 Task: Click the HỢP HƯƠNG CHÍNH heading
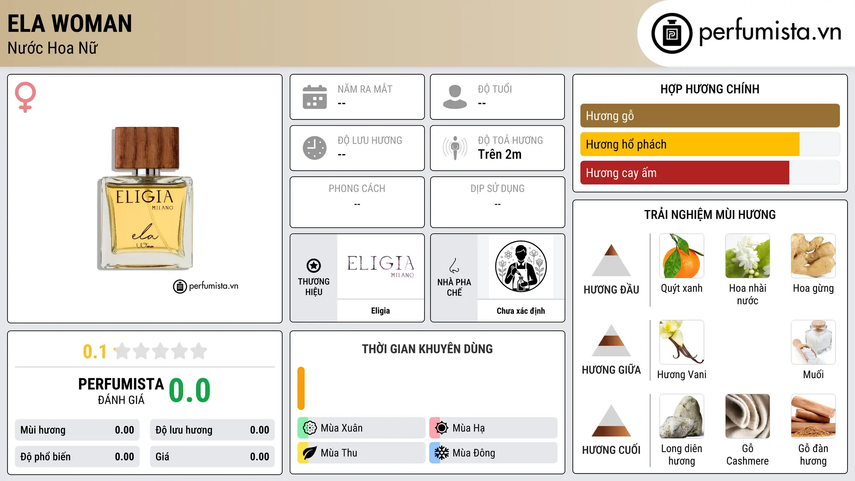[710, 89]
